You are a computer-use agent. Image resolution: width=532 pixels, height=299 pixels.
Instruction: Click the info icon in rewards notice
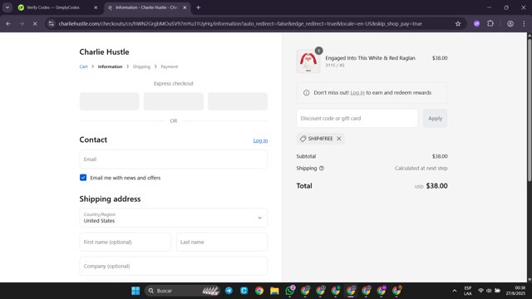[307, 93]
